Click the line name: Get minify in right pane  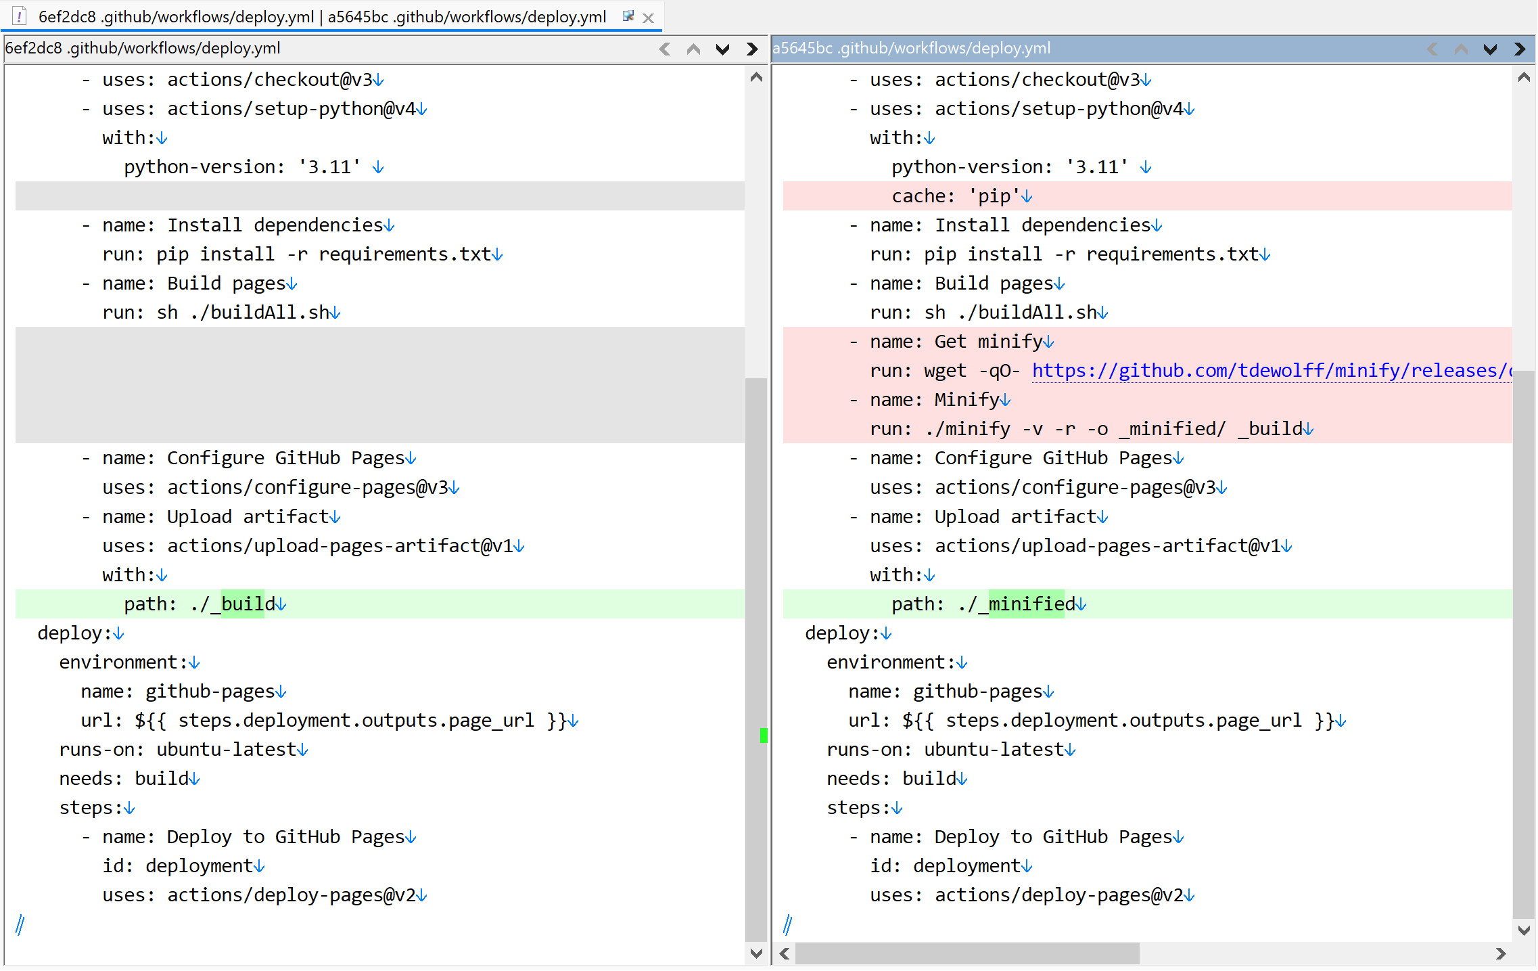click(1147, 342)
